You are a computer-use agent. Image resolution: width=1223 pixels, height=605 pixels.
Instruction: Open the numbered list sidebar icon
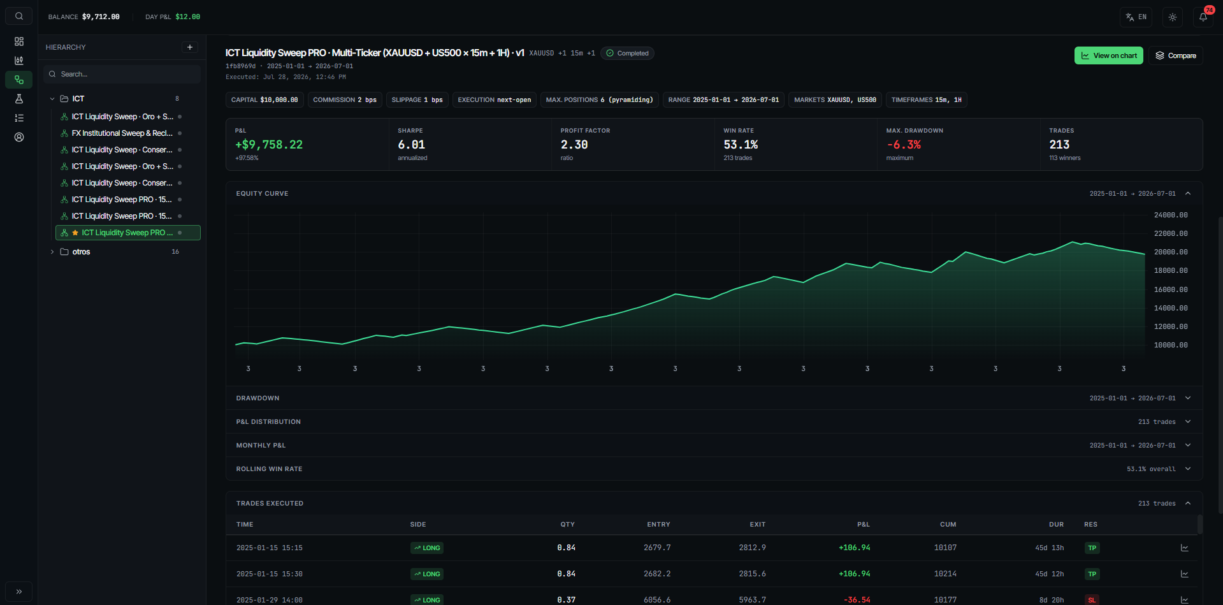tap(19, 118)
